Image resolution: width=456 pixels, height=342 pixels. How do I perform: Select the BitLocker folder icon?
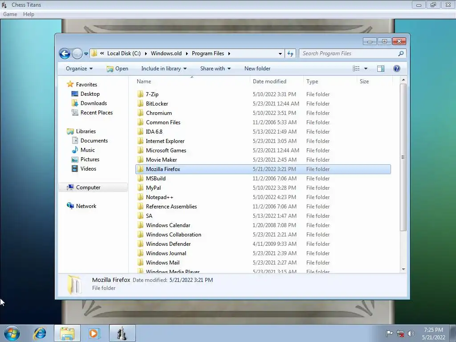pyautogui.click(x=140, y=103)
